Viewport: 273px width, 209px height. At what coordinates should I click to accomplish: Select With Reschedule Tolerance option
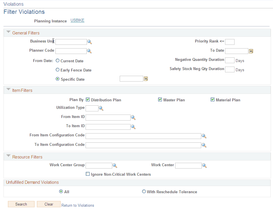pos(144,191)
